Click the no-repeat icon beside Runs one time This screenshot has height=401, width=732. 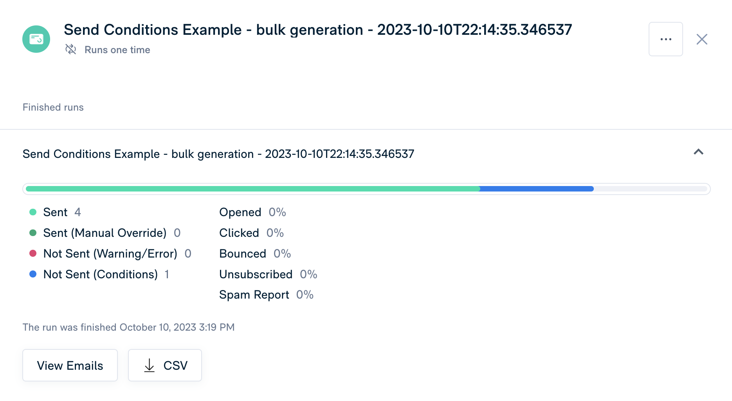pyautogui.click(x=71, y=49)
